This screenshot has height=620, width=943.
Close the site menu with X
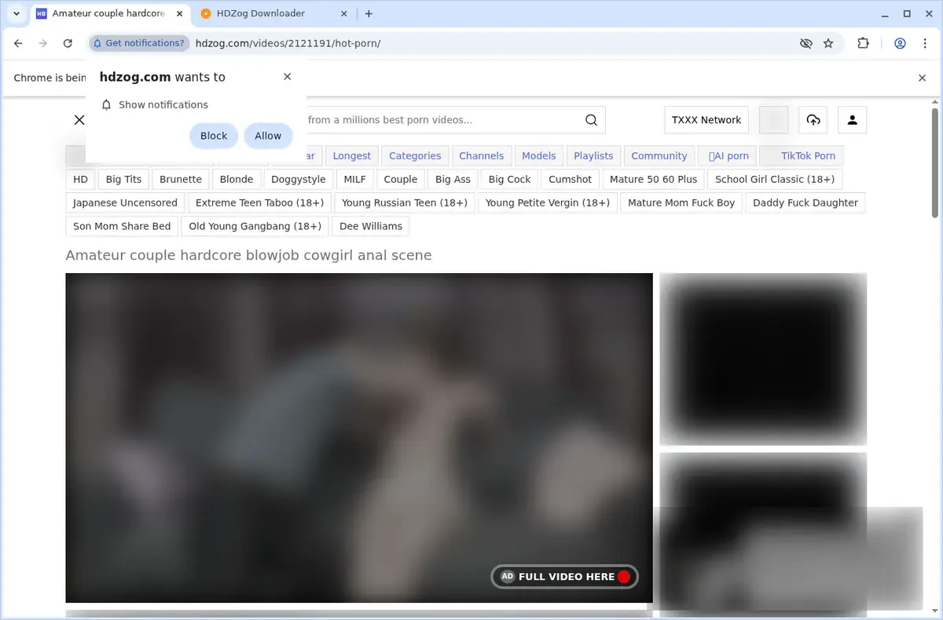click(x=79, y=120)
